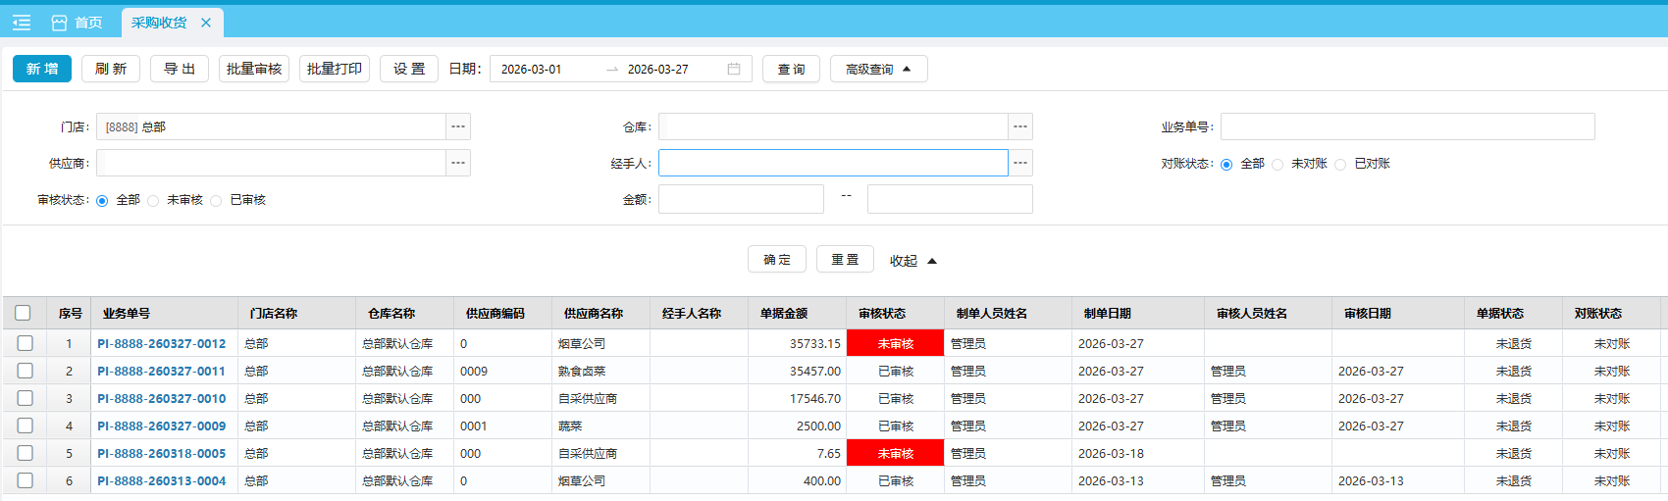
Task: Open the 仓库 lookup ellipsis button
Action: [x=1020, y=126]
